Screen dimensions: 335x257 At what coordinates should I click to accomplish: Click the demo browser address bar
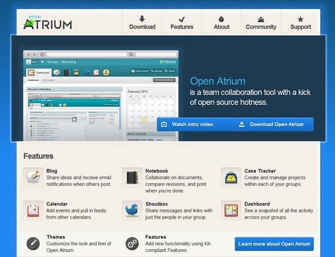[x=86, y=55]
